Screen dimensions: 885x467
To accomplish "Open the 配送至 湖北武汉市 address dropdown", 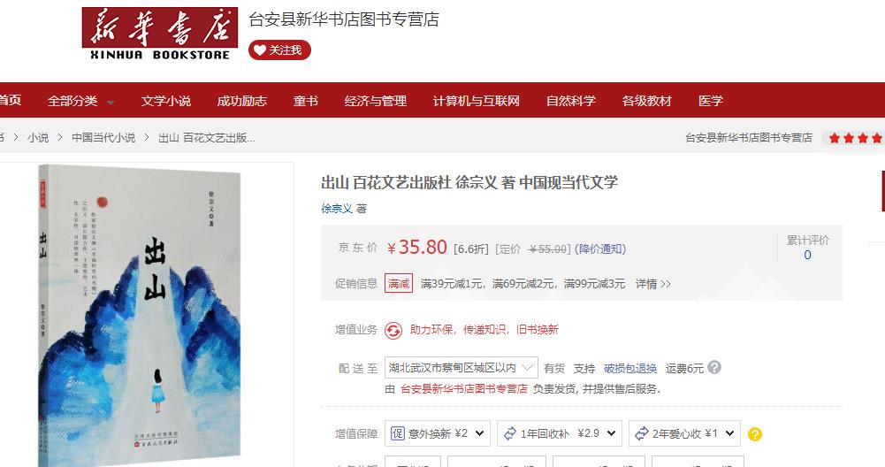I will [x=462, y=368].
